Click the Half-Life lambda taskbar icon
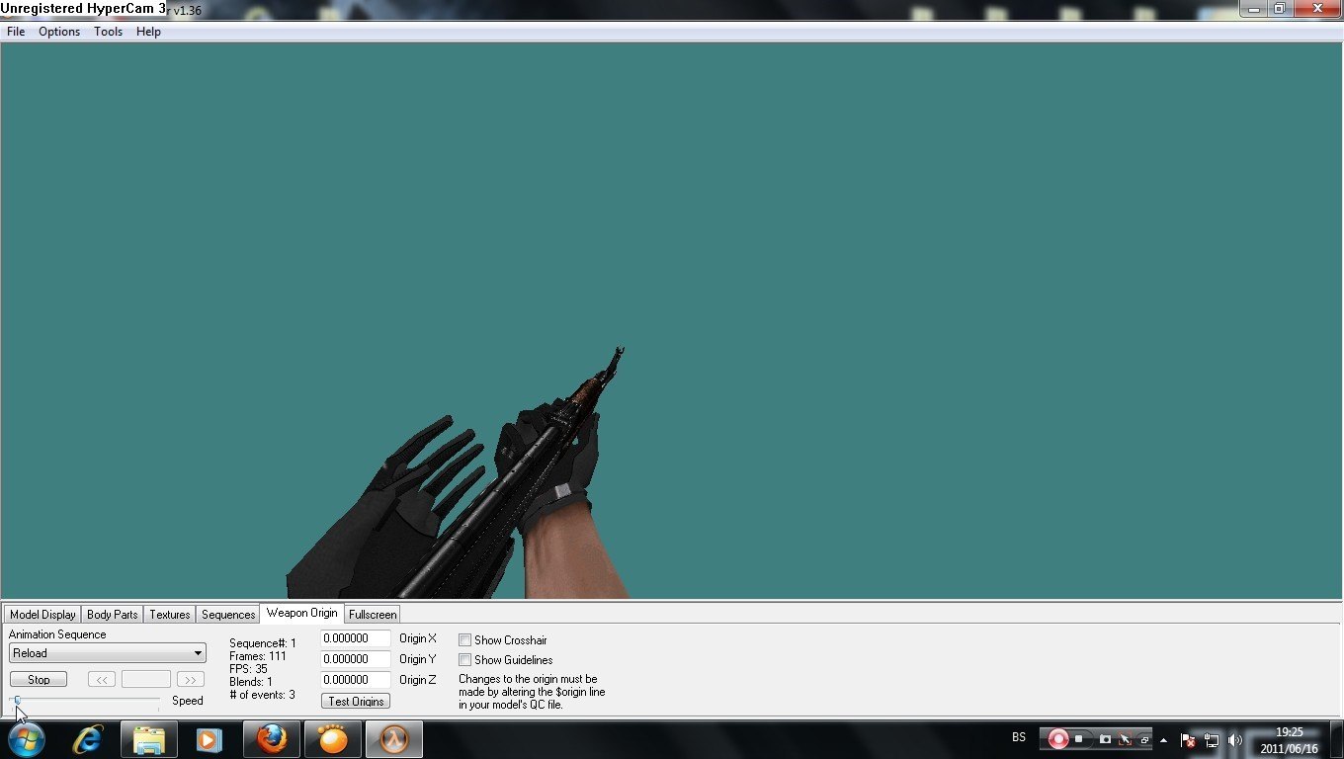Image resolution: width=1344 pixels, height=759 pixels. pos(394,739)
